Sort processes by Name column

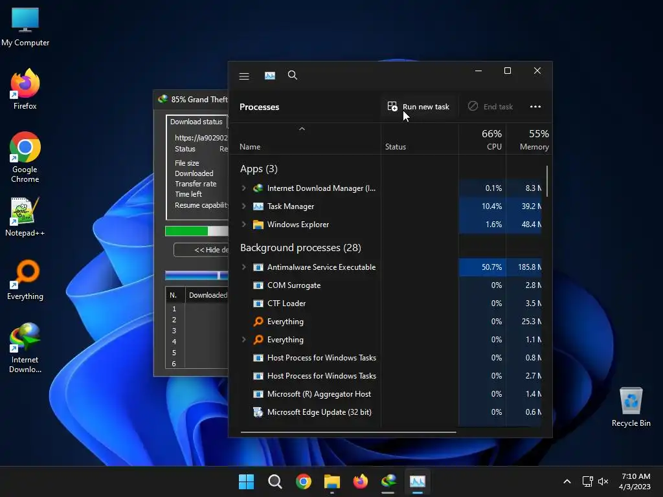coord(250,147)
